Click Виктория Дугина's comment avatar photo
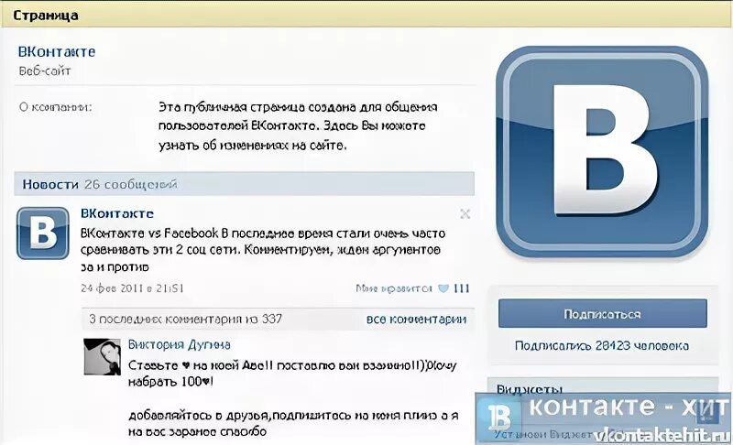Screen dimensions: 733x445 pos(103,357)
